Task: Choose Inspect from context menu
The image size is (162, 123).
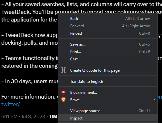Action: click(108, 118)
